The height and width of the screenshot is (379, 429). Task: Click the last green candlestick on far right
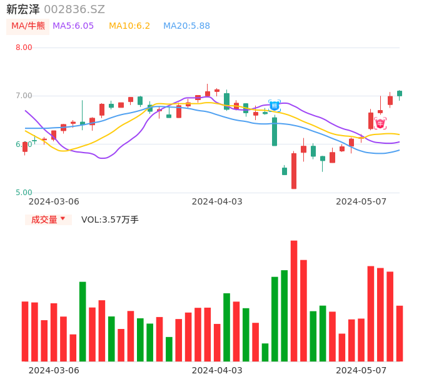click(400, 93)
